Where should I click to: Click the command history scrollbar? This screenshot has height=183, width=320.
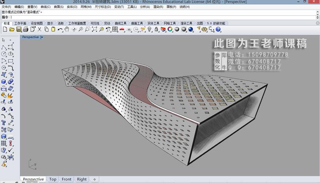318,13
